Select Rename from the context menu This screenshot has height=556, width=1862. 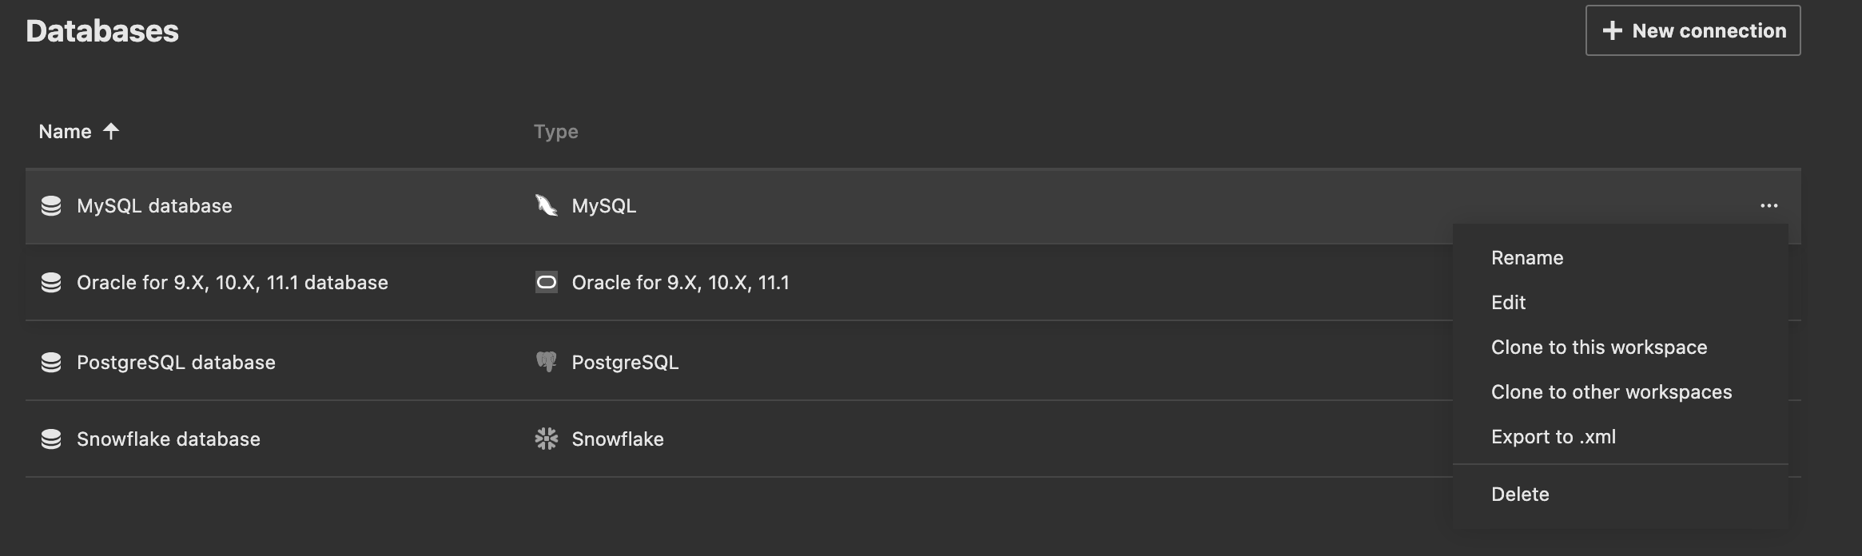click(x=1527, y=257)
